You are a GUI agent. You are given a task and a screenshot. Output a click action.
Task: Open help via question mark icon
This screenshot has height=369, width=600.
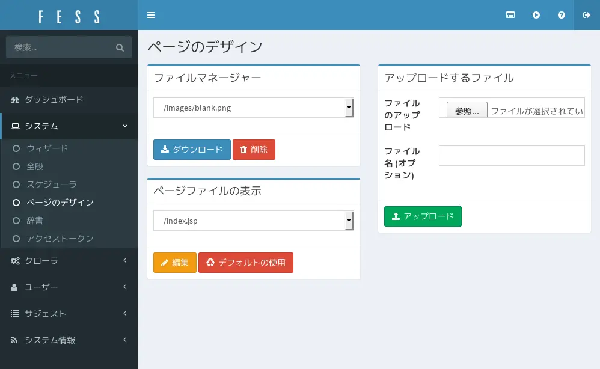click(x=562, y=15)
